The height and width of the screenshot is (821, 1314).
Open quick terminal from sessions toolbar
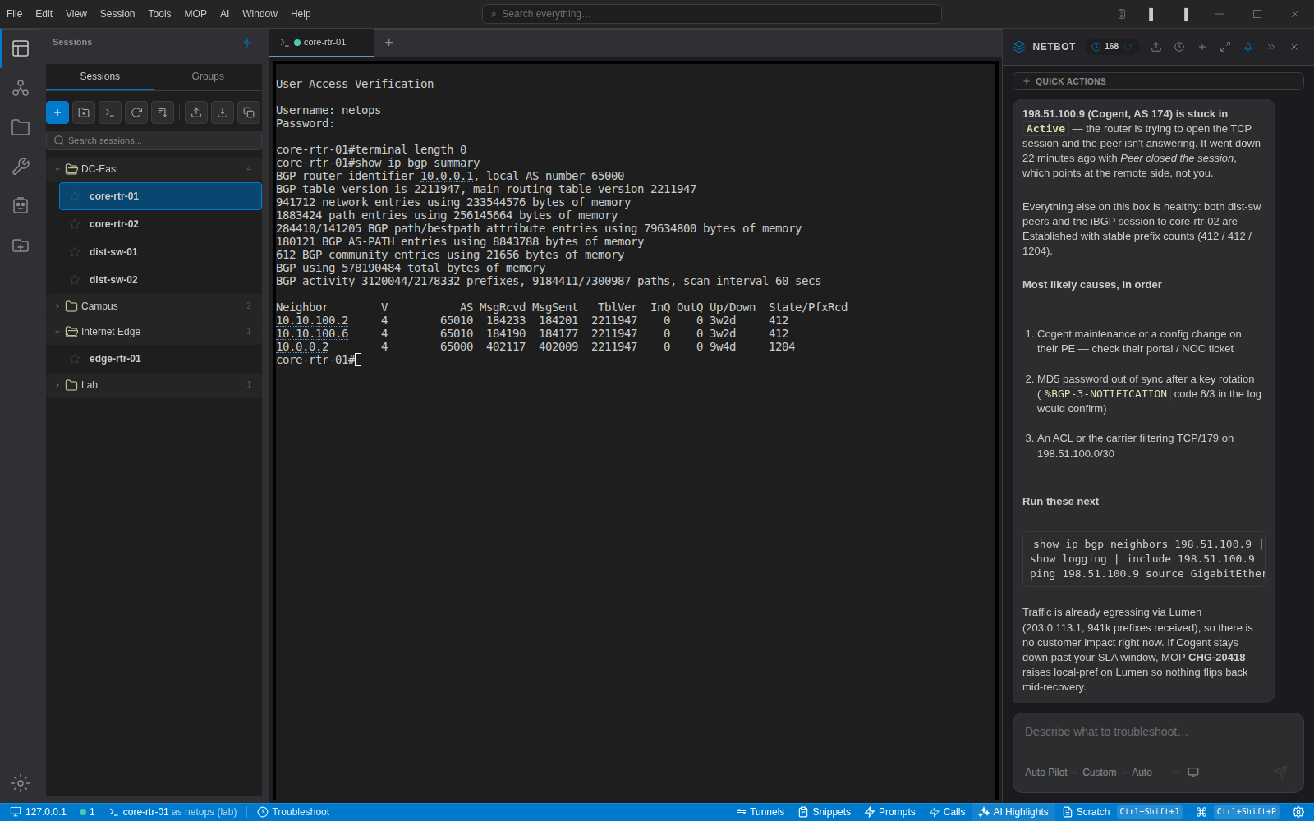[x=110, y=112]
